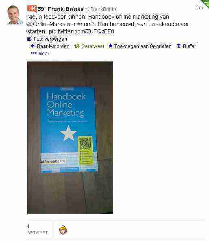The height and width of the screenshot is (241, 209).
Task: Hide the photo with Foto verbergen
Action: click(x=47, y=39)
